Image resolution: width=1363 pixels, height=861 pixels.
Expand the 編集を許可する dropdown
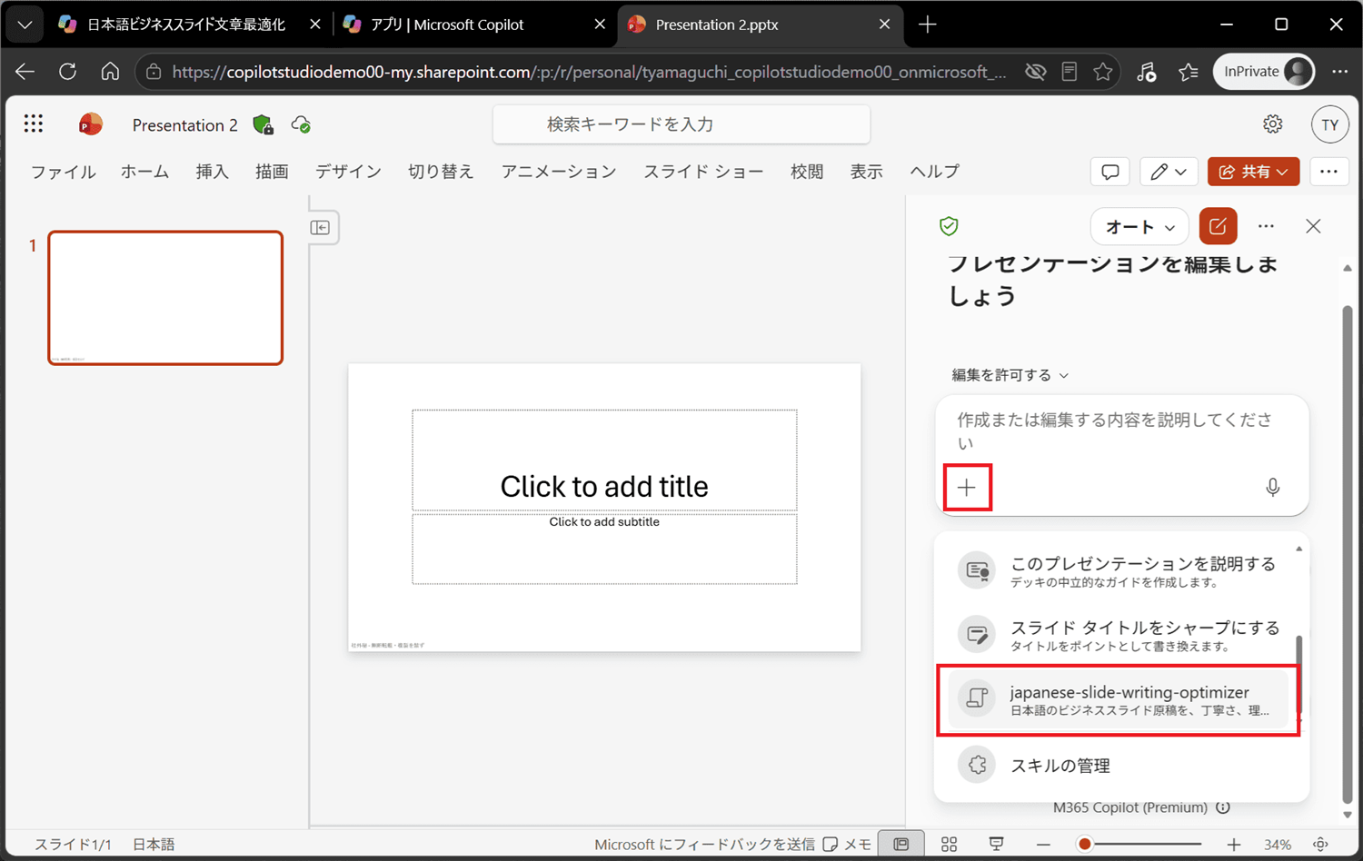(1010, 375)
